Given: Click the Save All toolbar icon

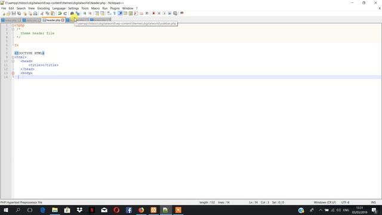Looking at the screenshot, I should coord(19,13).
